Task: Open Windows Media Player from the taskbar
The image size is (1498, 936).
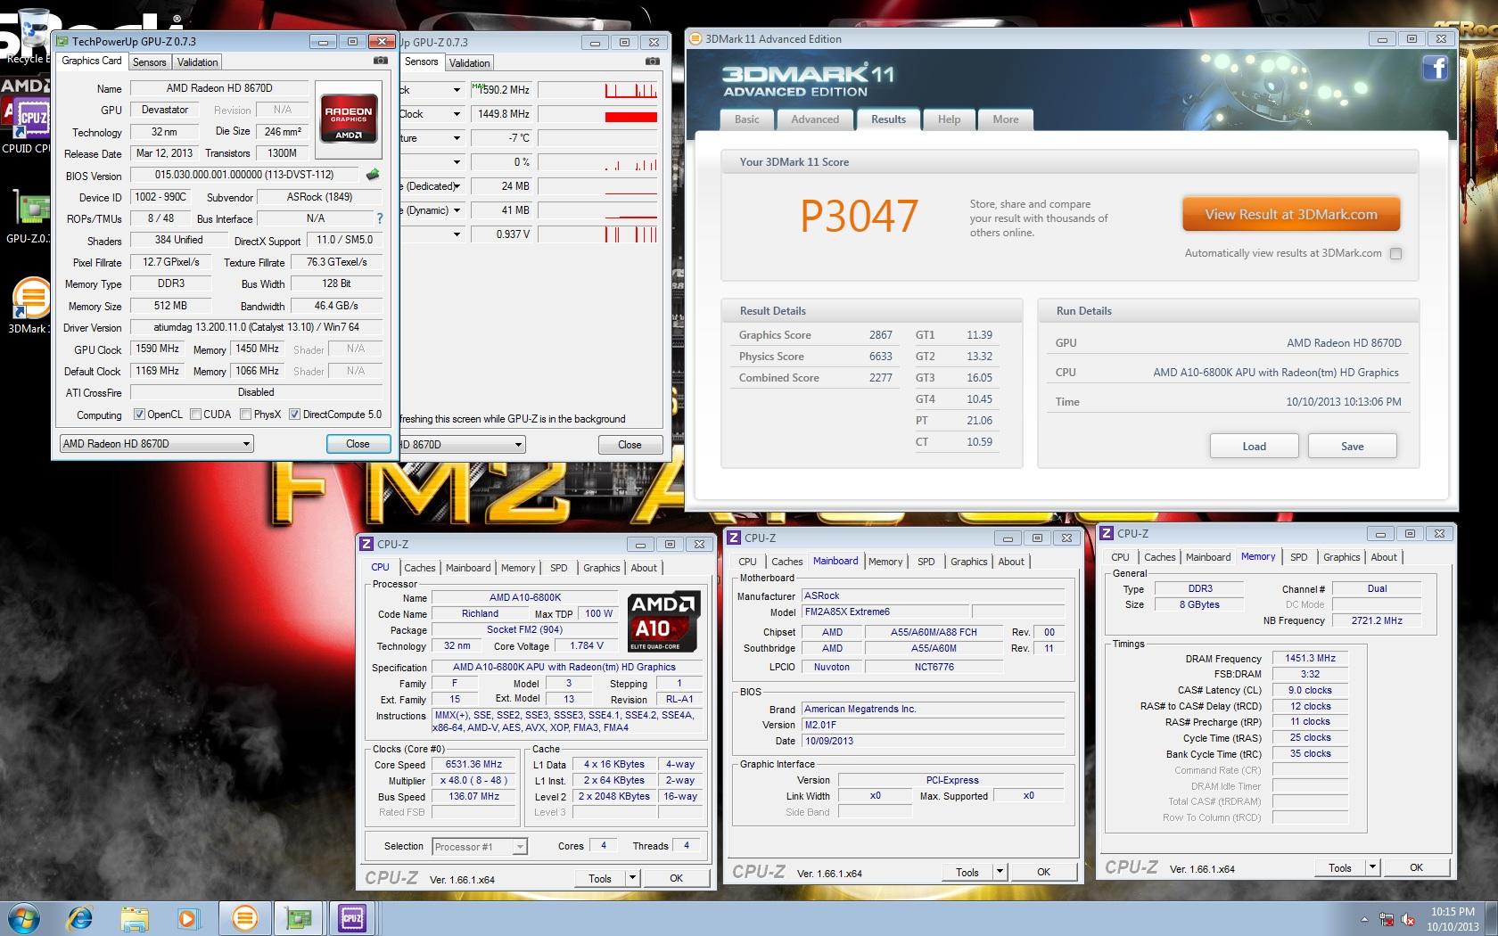Action: [187, 918]
